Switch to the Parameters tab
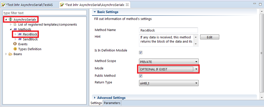The width and height of the screenshot is (264, 107). point(112,103)
